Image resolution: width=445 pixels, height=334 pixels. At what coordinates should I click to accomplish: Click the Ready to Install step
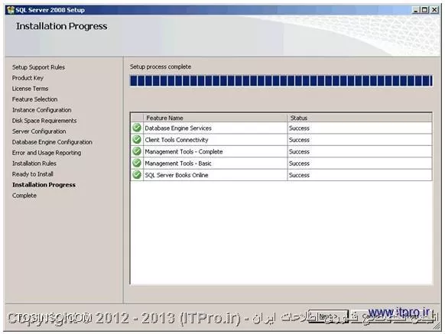pyautogui.click(x=32, y=174)
